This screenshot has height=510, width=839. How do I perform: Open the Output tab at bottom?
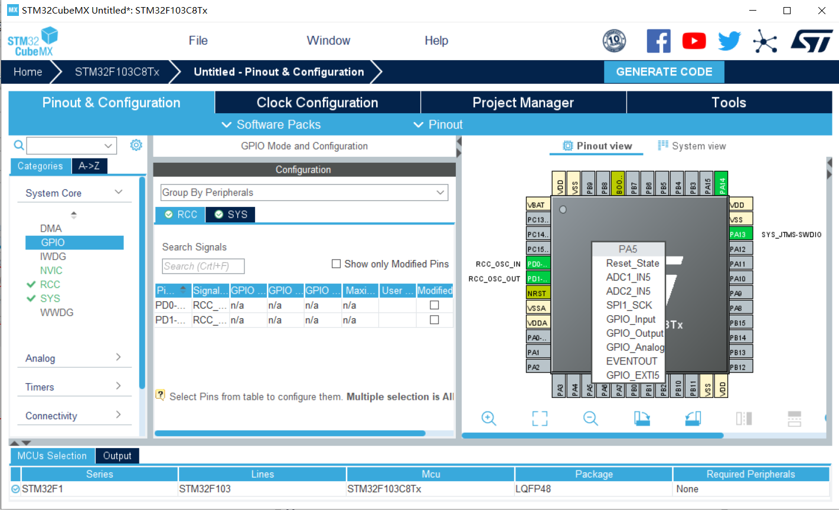pyautogui.click(x=117, y=456)
